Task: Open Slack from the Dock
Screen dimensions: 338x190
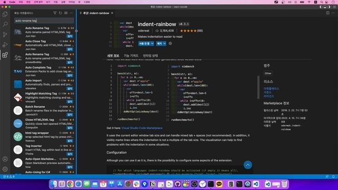Action: pos(136,184)
